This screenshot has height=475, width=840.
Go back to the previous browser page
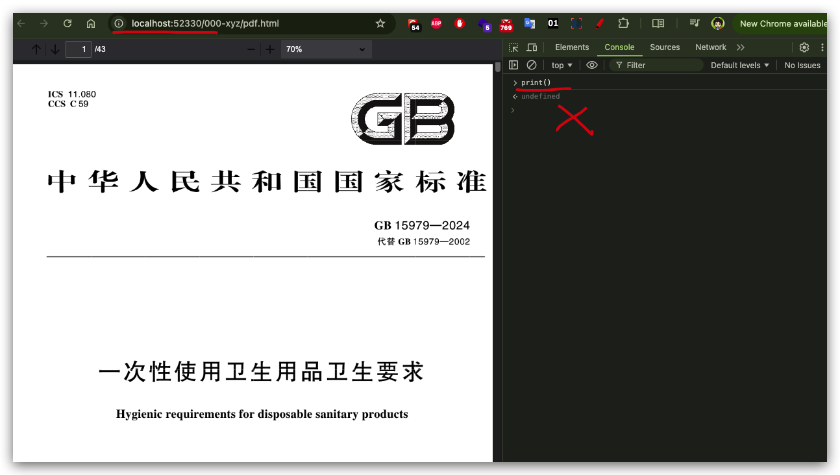click(21, 23)
